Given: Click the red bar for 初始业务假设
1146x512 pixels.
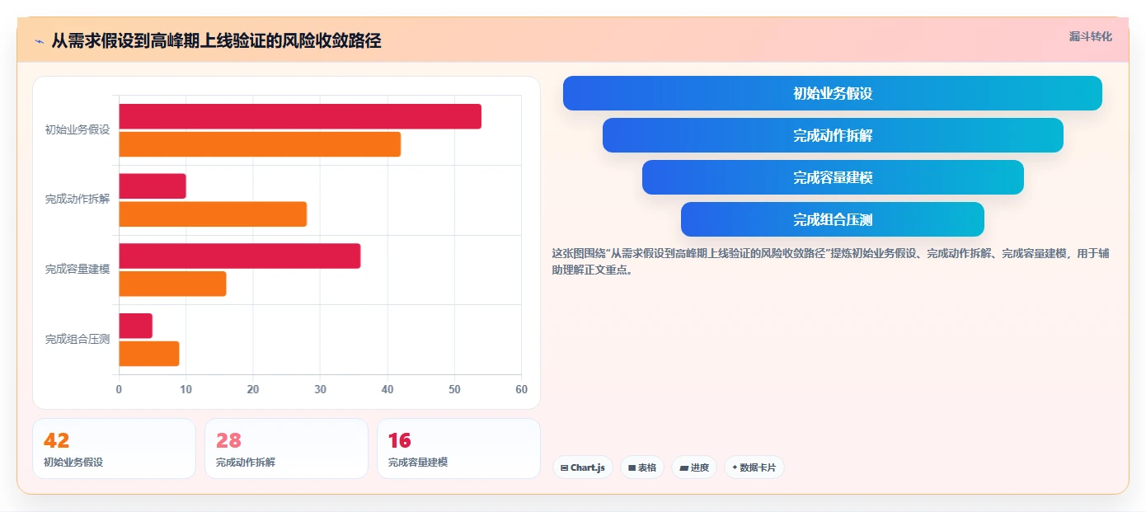Looking at the screenshot, I should pyautogui.click(x=300, y=116).
